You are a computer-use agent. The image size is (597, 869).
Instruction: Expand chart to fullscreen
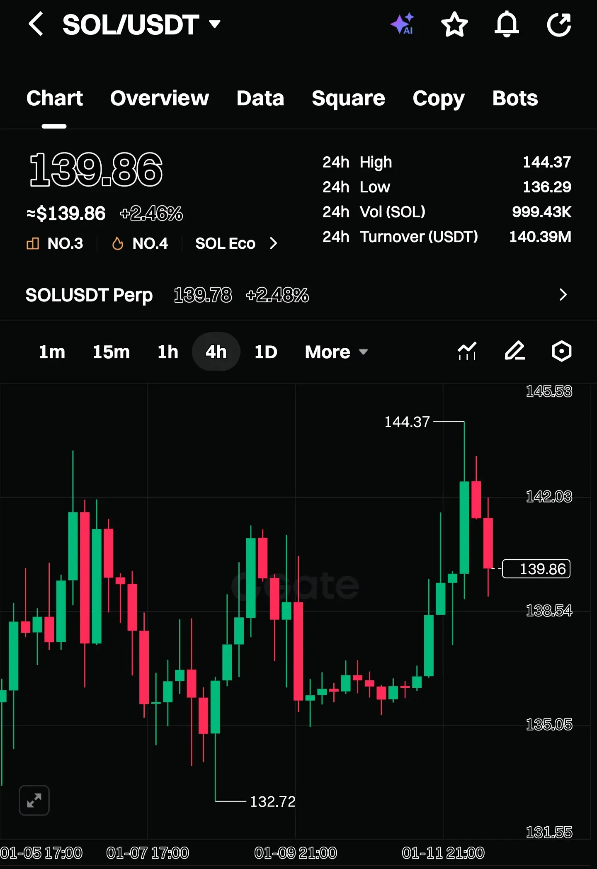click(34, 800)
